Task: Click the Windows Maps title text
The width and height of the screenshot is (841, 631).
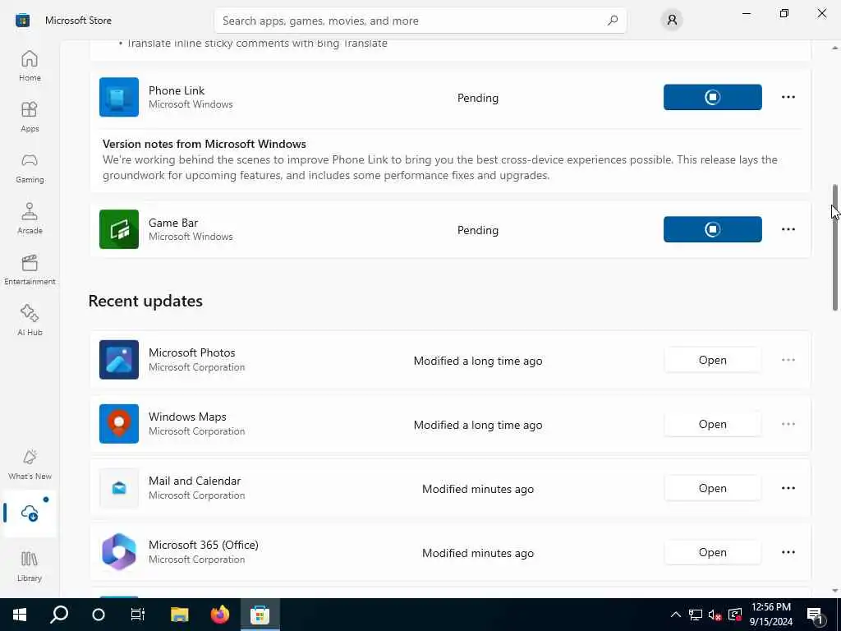Action: click(187, 417)
